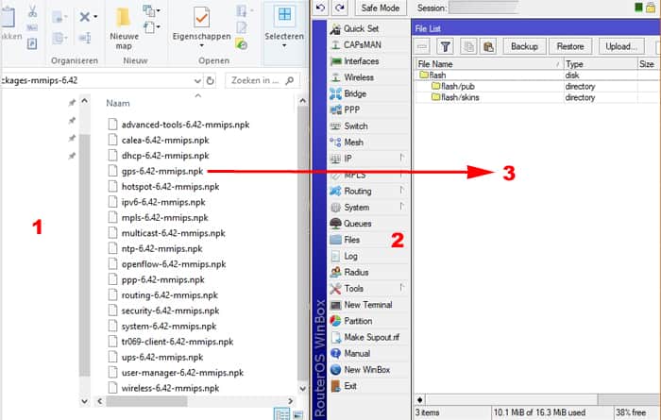Click the copy icon in File List toolbar
The height and width of the screenshot is (420, 661).
coord(468,46)
